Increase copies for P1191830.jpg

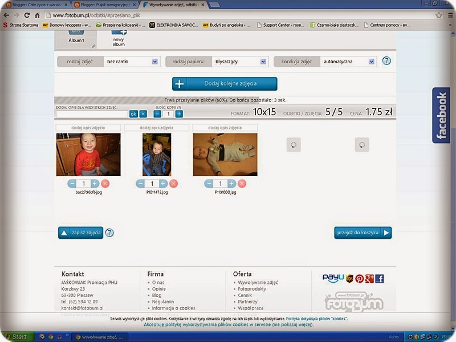[231, 184]
